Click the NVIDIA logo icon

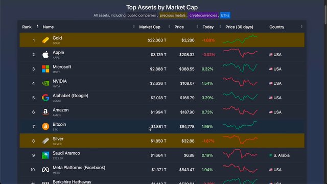[45, 83]
